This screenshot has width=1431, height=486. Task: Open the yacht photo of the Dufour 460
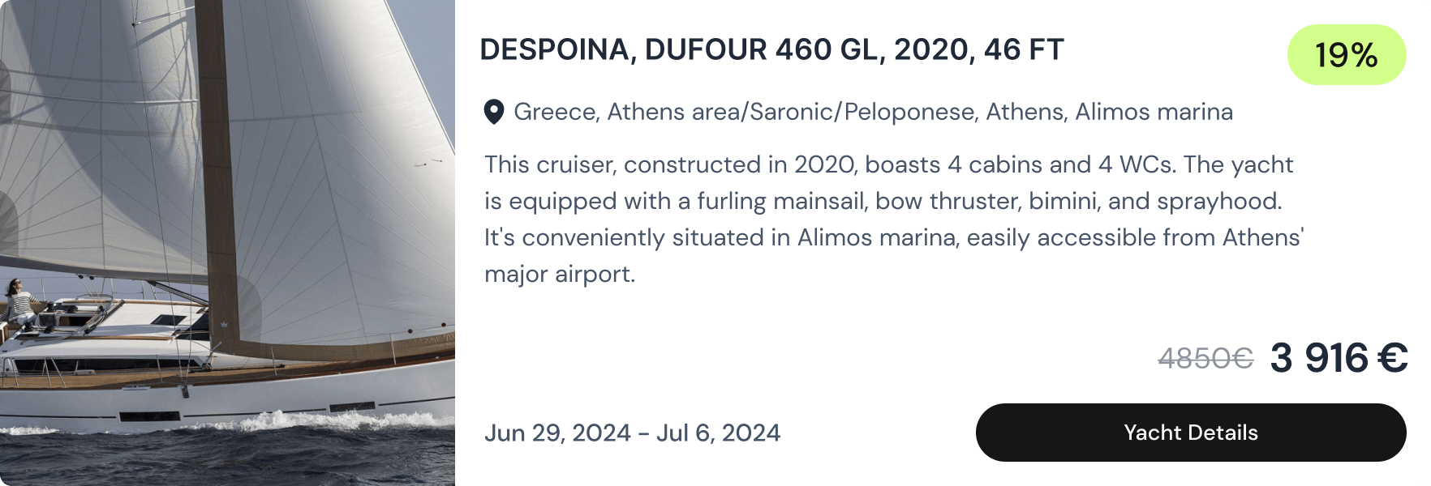pos(227,243)
